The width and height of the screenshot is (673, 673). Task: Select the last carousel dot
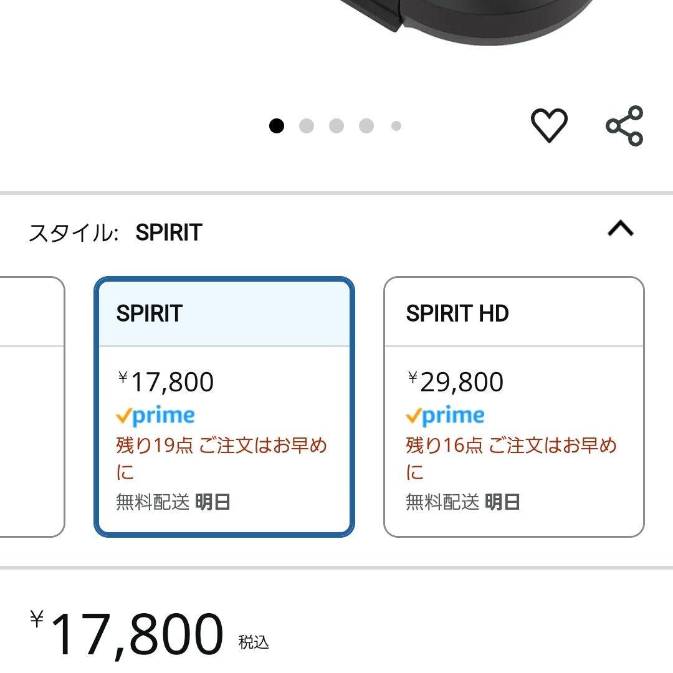(x=395, y=126)
